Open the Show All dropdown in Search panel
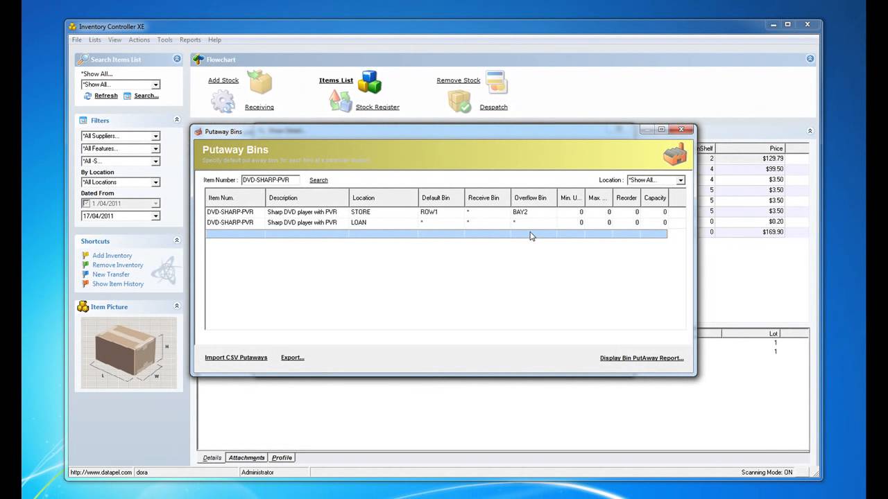This screenshot has width=888, height=499. (155, 85)
